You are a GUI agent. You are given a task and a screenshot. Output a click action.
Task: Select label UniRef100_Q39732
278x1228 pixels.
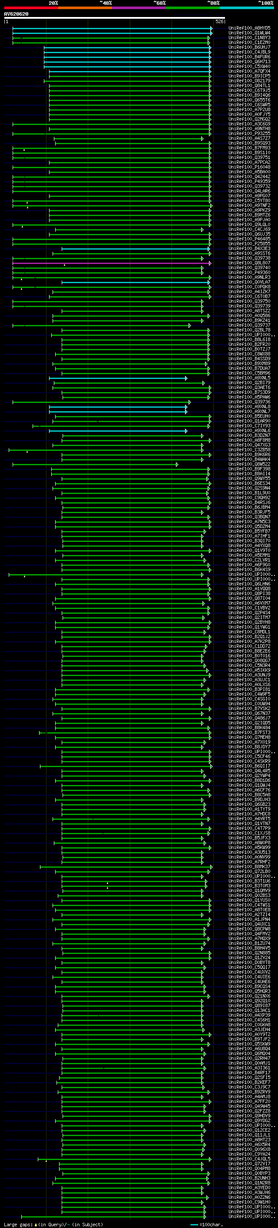(x=249, y=186)
